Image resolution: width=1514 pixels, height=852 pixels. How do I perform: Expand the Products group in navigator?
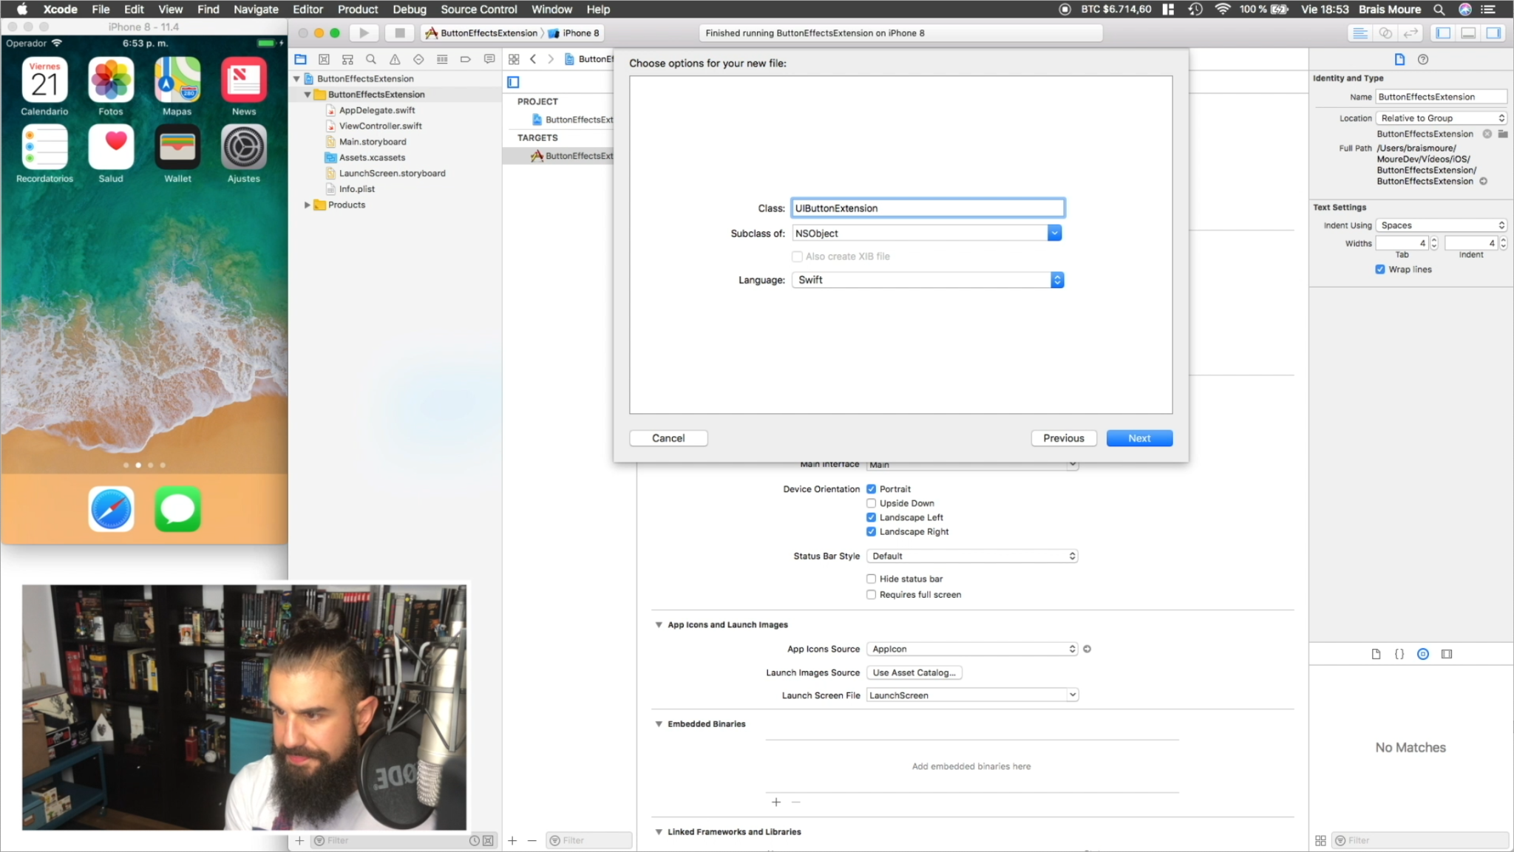[x=308, y=205]
